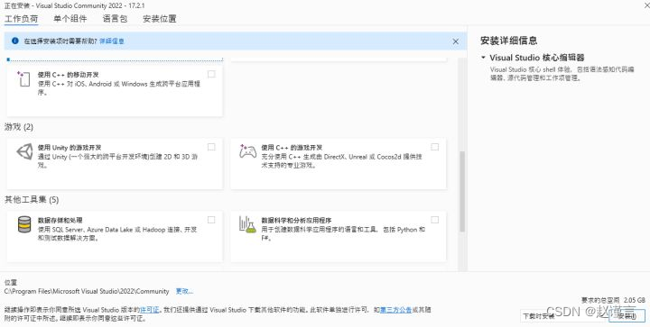Select the 数据存储和处理 checkbox
This screenshot has height=327, width=650.
click(x=211, y=220)
